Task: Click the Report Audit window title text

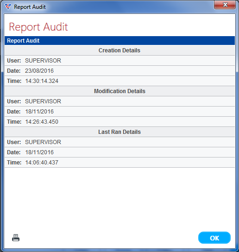Action: pyautogui.click(x=30, y=7)
